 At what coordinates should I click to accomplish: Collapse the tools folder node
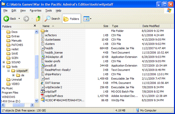[x=4, y=67]
